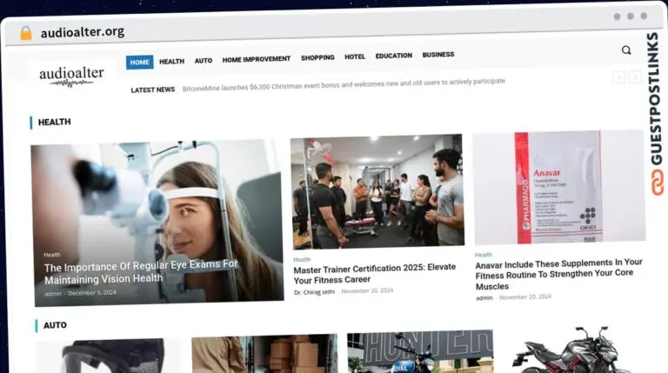Click the December 5, 2024 date
Viewport: 668px width, 373px height.
point(92,293)
